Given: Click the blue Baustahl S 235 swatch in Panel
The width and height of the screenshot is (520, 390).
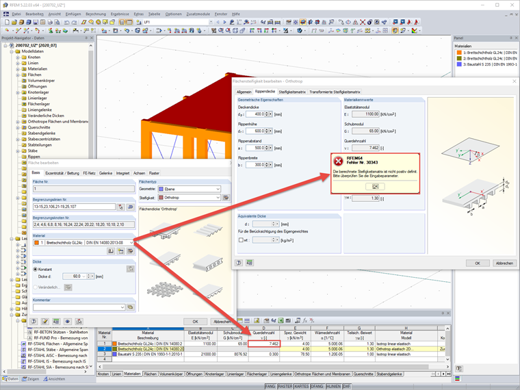Looking at the screenshot, I should pyautogui.click(x=459, y=64).
